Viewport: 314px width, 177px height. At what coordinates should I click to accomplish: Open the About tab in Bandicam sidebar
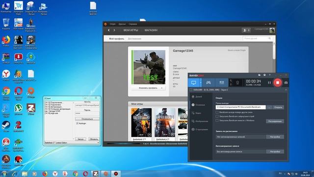[x=200, y=129]
